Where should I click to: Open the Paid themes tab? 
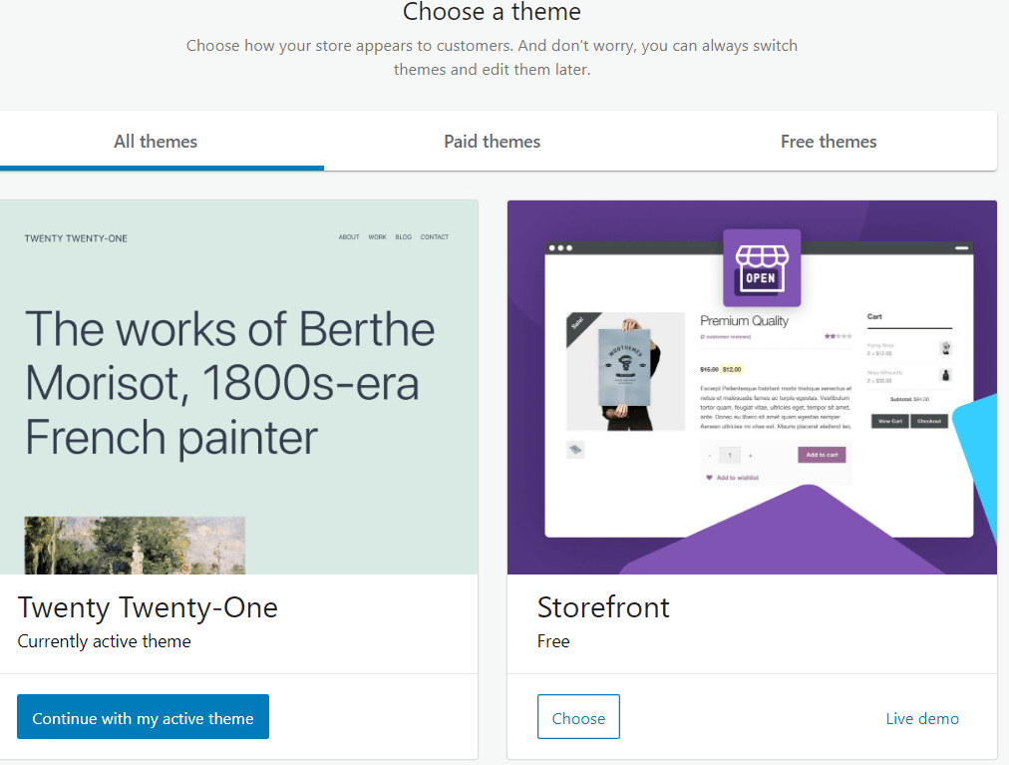point(492,142)
